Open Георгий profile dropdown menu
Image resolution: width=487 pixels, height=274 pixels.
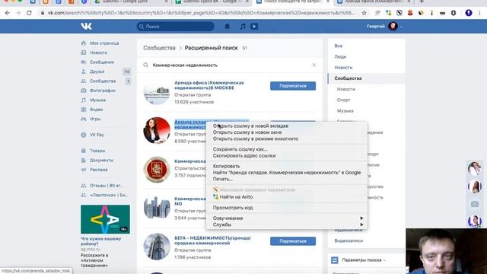point(384,27)
